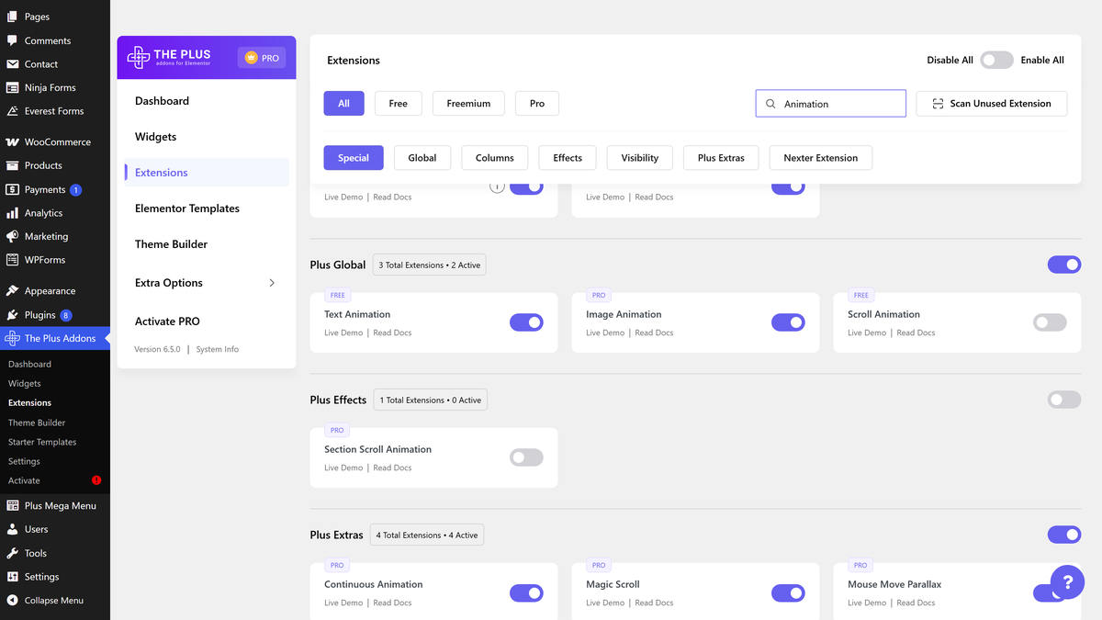Click the WPForms icon
The width and height of the screenshot is (1102, 620).
point(12,260)
